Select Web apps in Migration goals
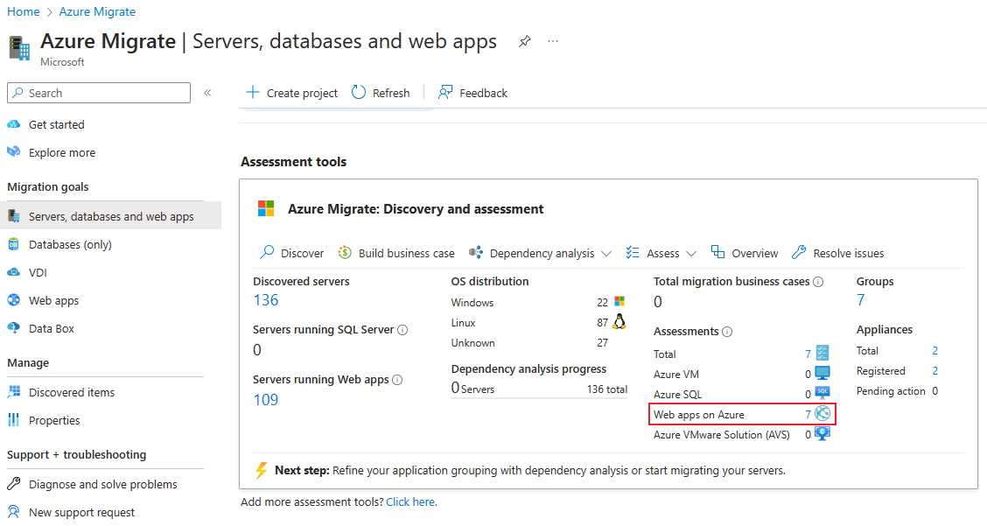 tap(53, 300)
